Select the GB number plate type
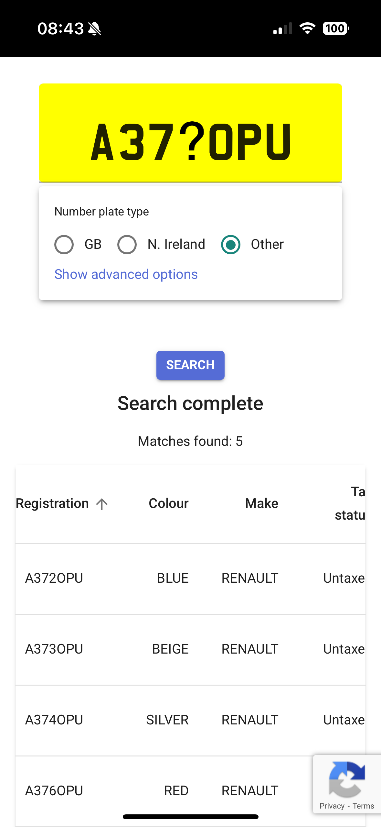 tap(64, 244)
